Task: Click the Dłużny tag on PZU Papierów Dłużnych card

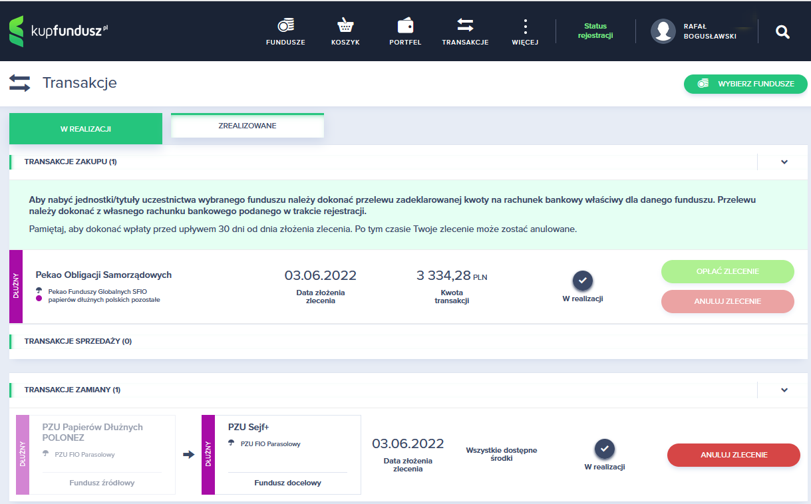Action: [x=23, y=455]
